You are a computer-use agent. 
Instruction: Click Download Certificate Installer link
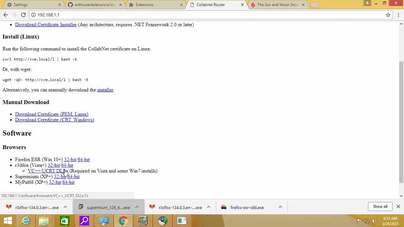46,25
